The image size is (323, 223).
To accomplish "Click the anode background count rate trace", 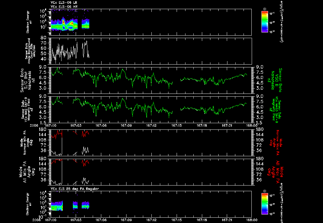I will pyautogui.click(x=70, y=51).
